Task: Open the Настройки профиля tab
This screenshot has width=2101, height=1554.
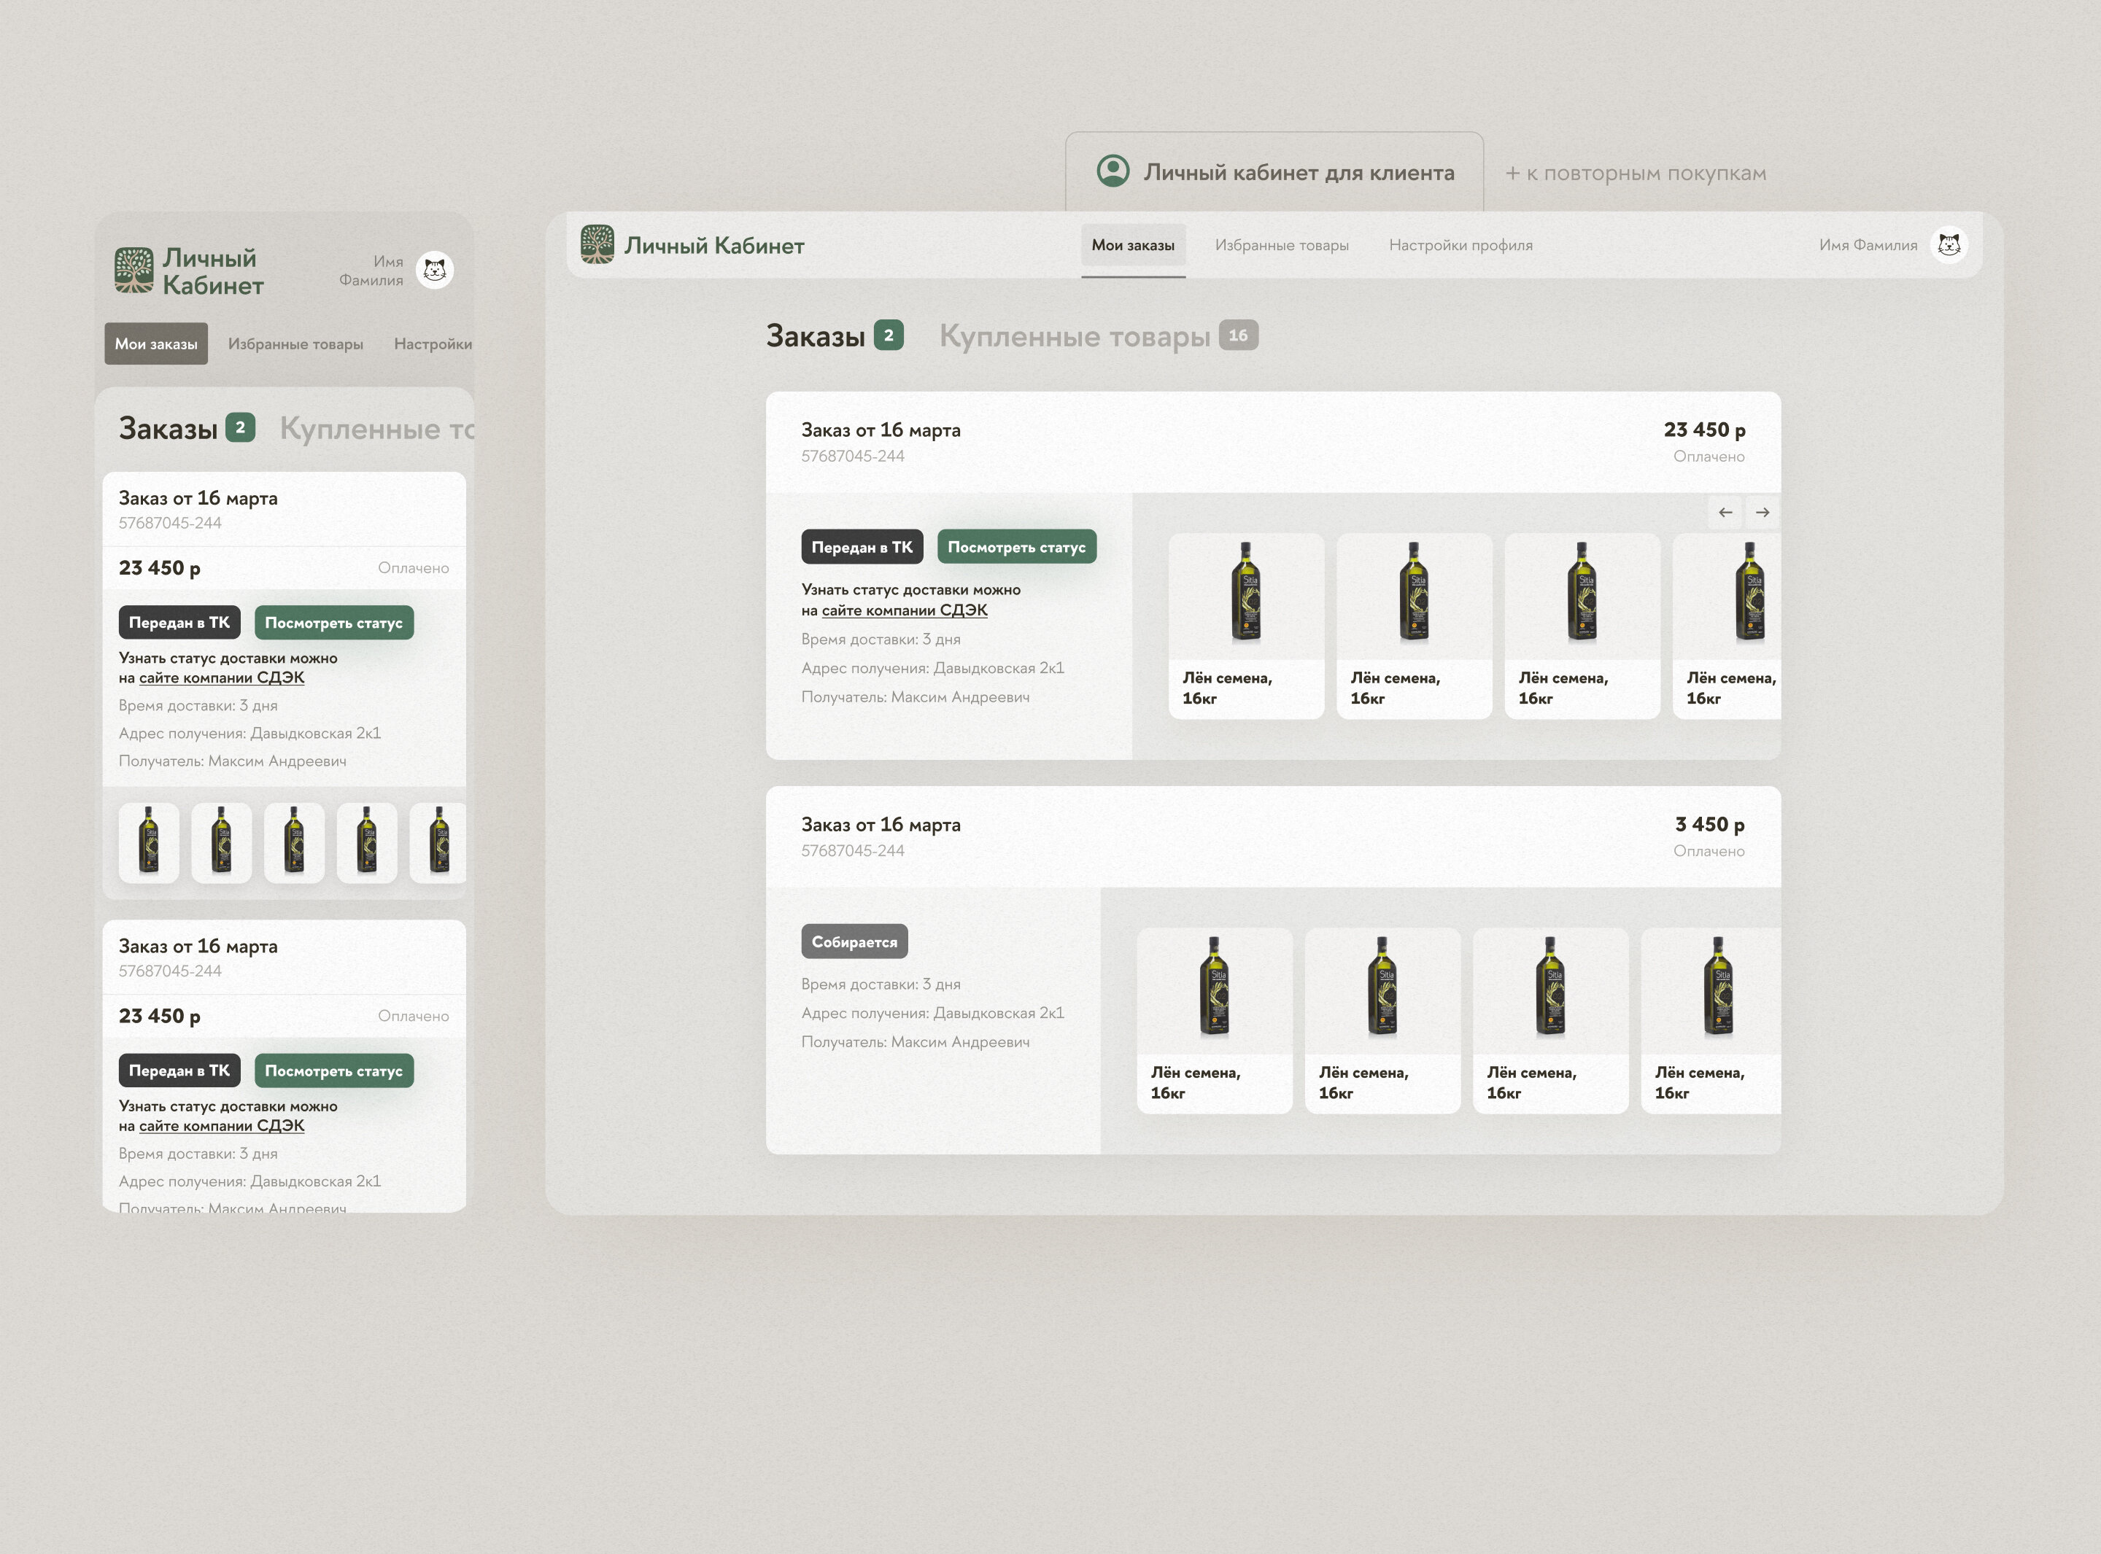Action: click(1460, 246)
